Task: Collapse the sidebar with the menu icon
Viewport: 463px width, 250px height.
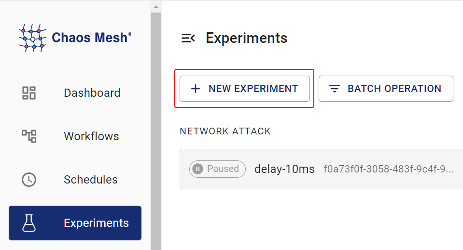Action: point(188,38)
